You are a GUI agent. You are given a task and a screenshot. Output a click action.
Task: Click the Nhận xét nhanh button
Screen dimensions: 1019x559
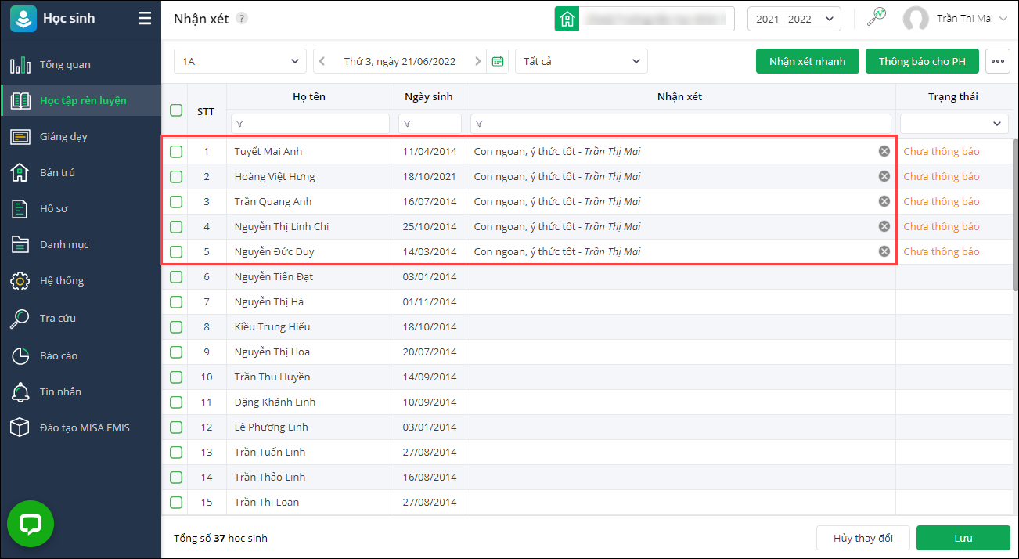808,61
